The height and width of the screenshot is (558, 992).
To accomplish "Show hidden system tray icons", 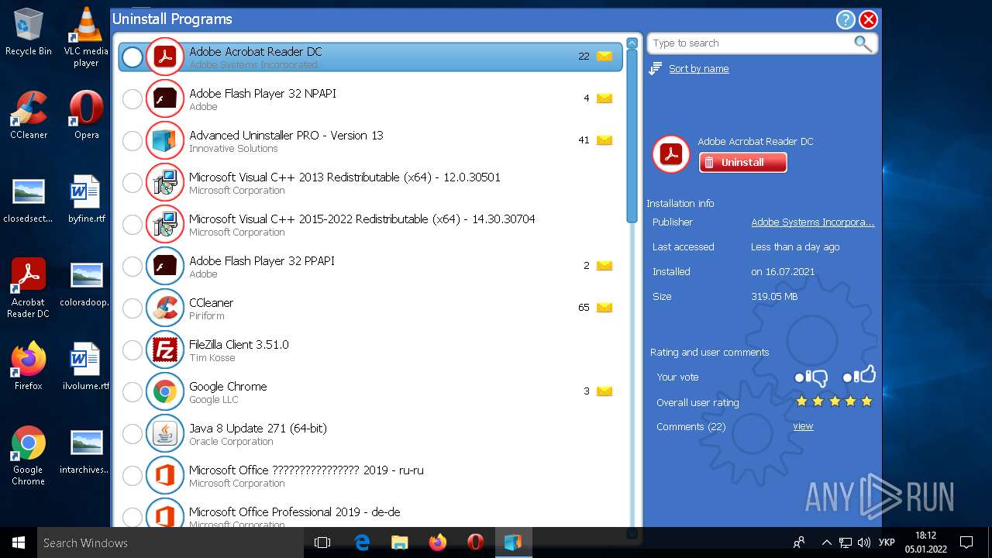I will point(826,542).
